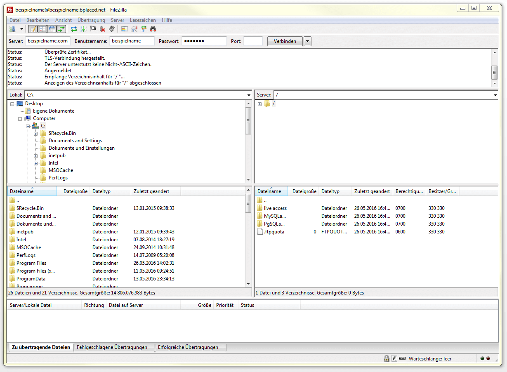Open the Übertragung menu
This screenshot has height=372, width=507.
click(x=91, y=20)
